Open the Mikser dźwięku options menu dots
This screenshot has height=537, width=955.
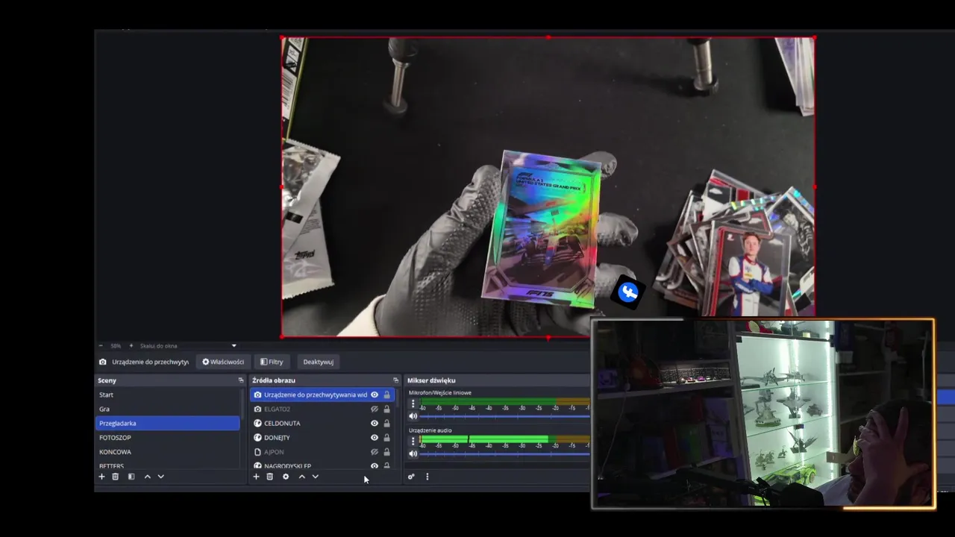427,477
